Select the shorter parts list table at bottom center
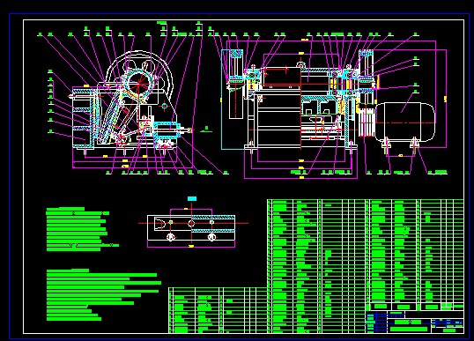This screenshot has width=474, height=341. pyautogui.click(x=218, y=310)
